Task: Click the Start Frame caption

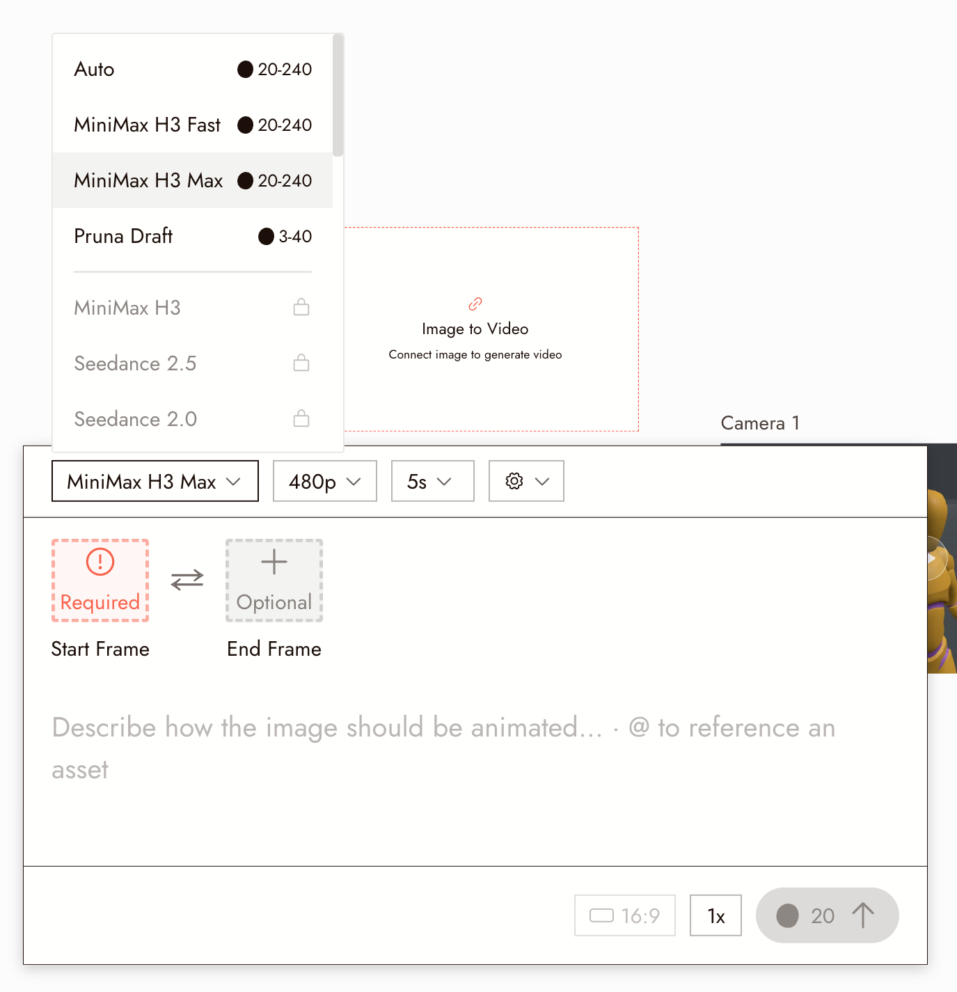Action: (x=100, y=649)
